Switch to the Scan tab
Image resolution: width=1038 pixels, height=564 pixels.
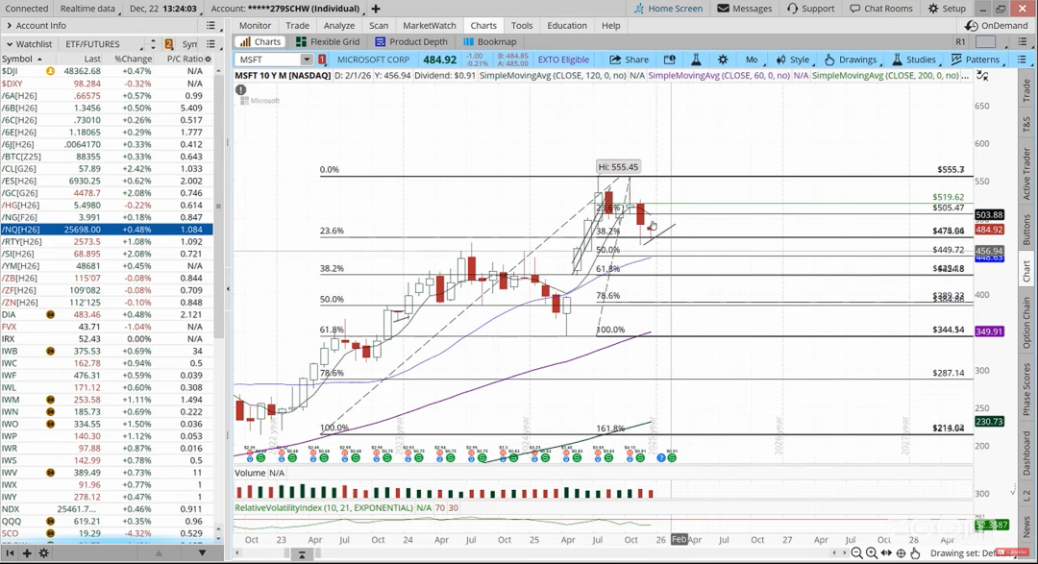[379, 25]
